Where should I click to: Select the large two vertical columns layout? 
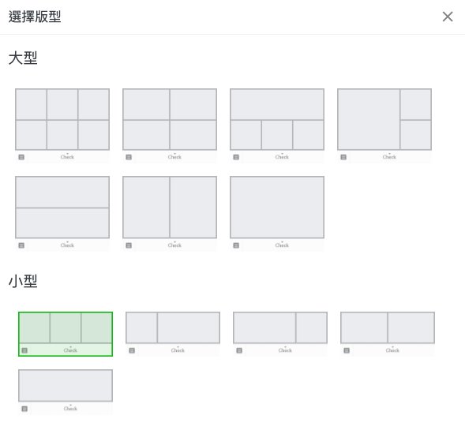[170, 214]
